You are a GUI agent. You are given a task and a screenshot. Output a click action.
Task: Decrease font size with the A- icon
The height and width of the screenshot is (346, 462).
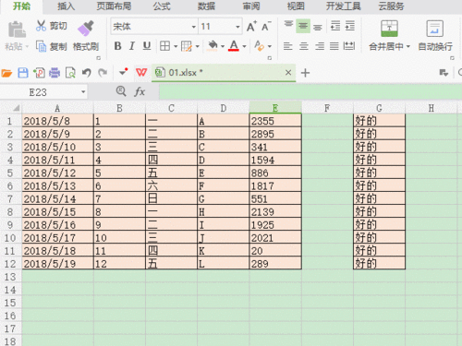(266, 27)
